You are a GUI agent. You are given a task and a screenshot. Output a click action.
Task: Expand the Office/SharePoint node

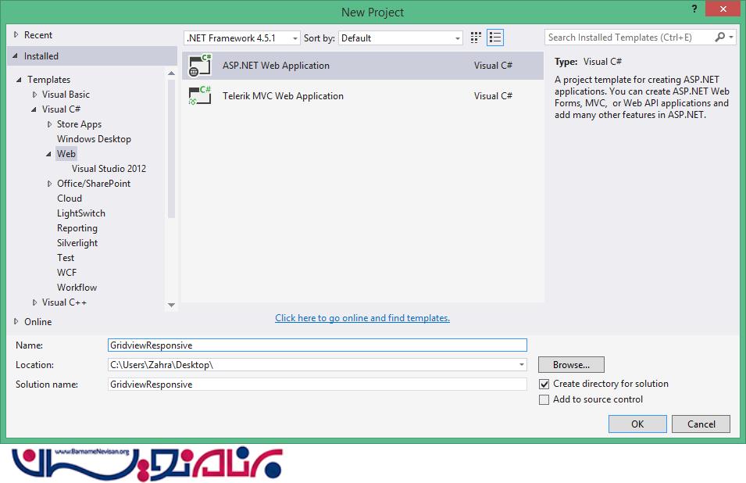pos(49,184)
